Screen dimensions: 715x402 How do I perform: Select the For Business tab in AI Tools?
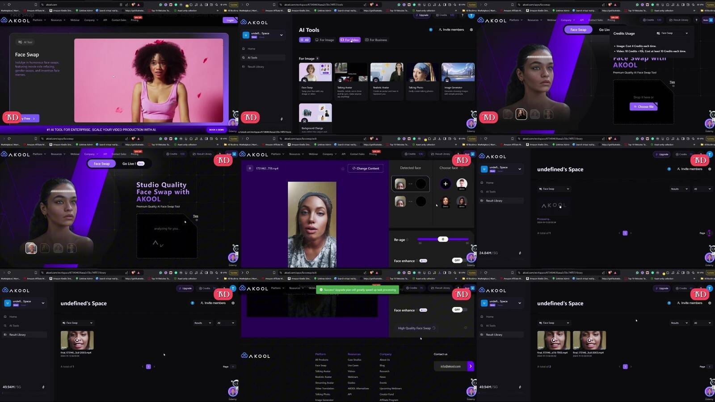click(x=376, y=40)
